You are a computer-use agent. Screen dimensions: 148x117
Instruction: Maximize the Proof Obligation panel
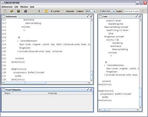pyautogui.click(x=91, y=90)
